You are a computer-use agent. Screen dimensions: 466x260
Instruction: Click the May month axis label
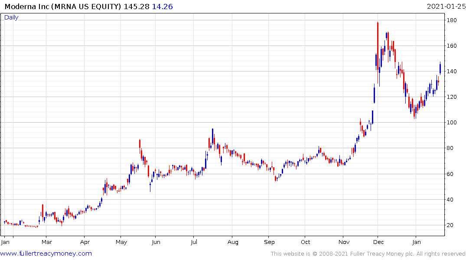pos(121,242)
